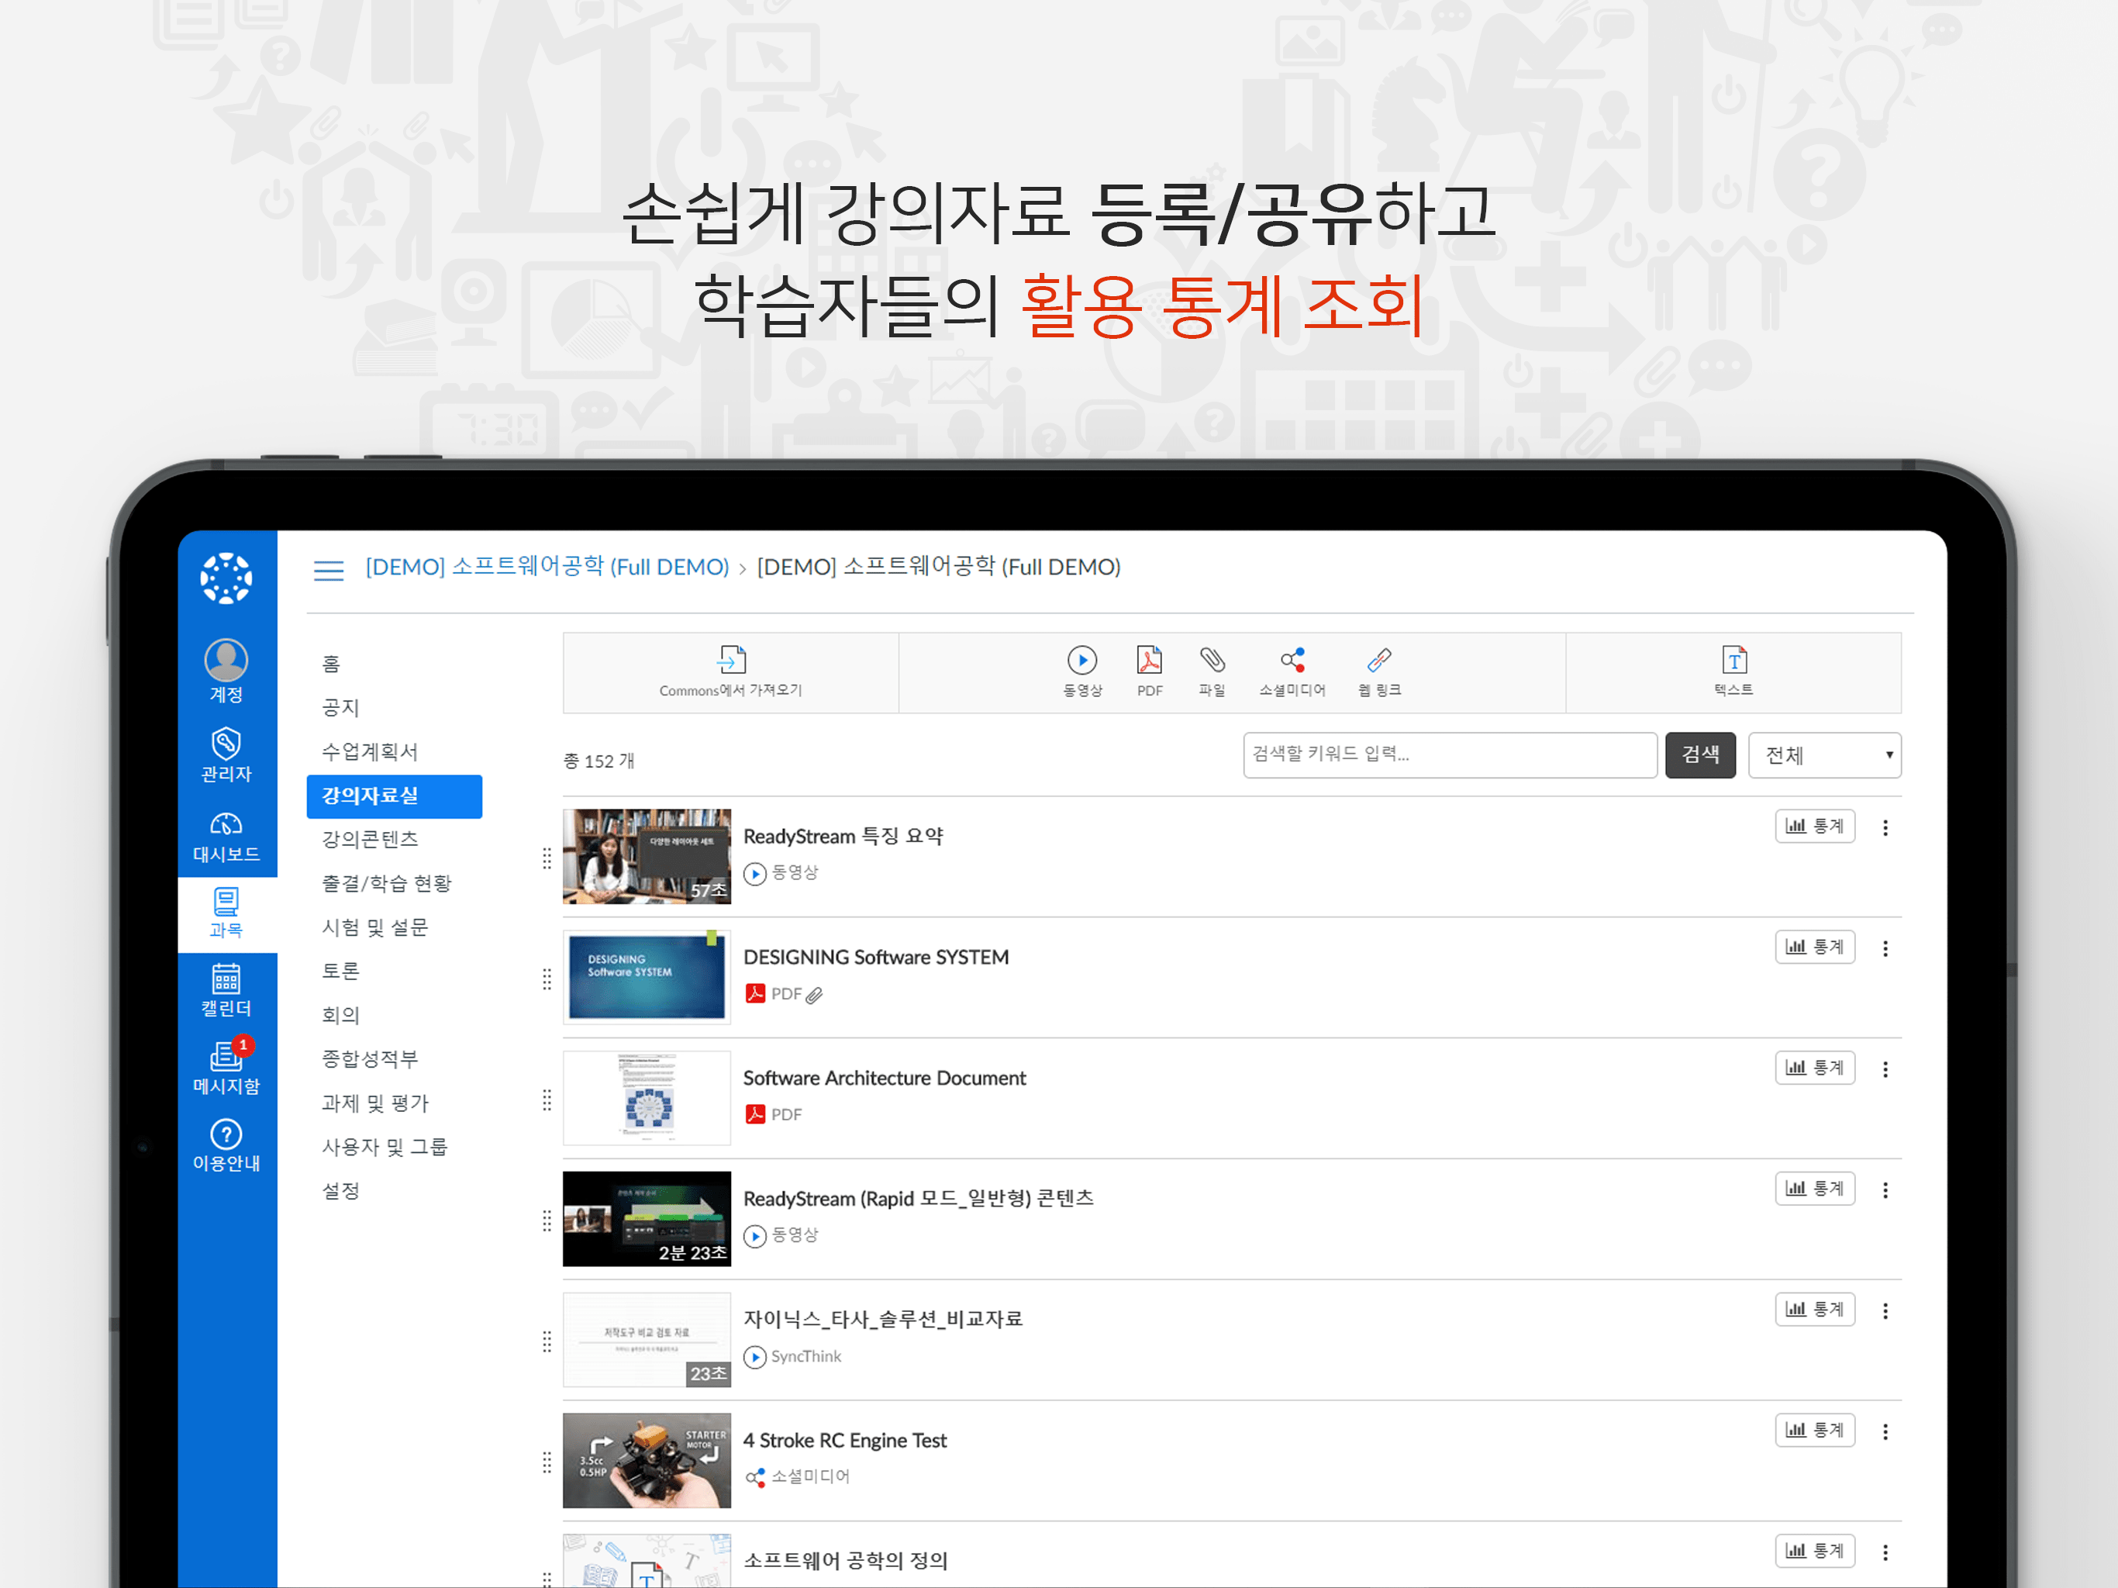Open 과제 및 평가 menu item

(374, 1103)
